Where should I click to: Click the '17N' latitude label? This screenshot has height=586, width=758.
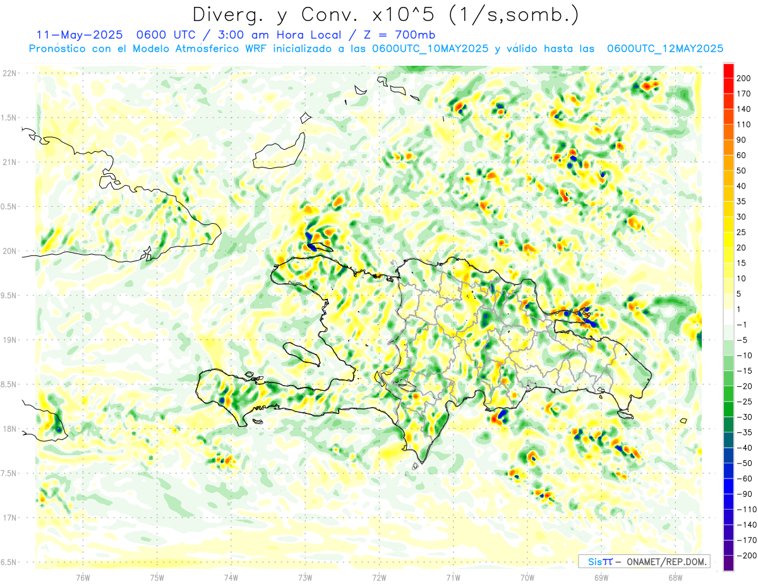(x=9, y=518)
